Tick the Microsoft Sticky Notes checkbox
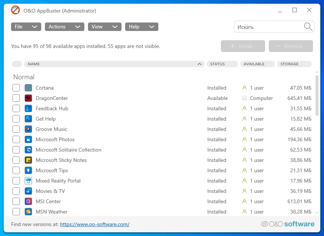The image size is (324, 236). 16,160
